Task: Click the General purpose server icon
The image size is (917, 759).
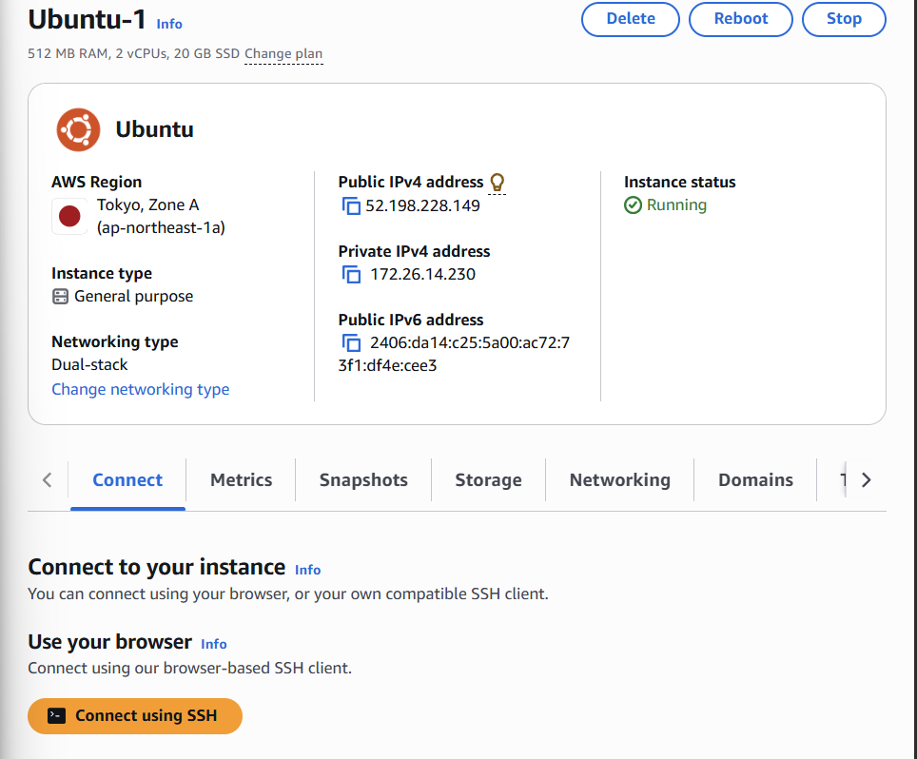Action: point(60,297)
